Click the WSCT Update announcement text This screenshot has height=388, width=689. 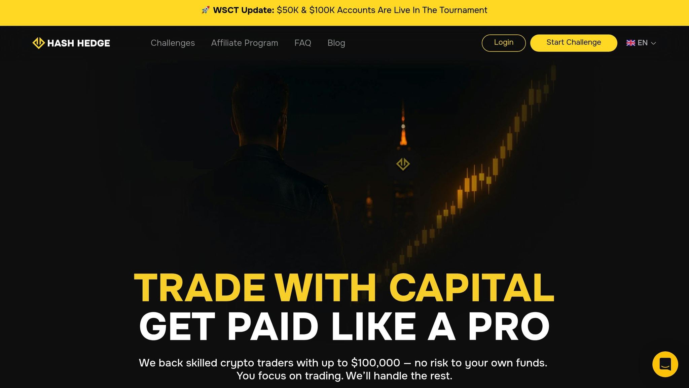pos(350,10)
